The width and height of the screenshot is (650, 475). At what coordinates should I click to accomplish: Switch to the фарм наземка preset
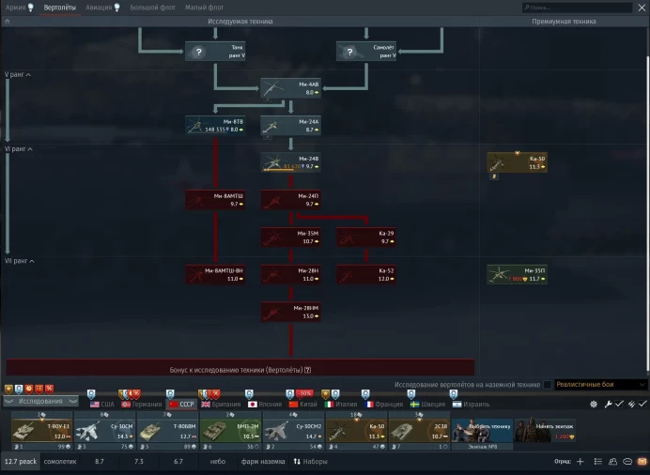263,461
